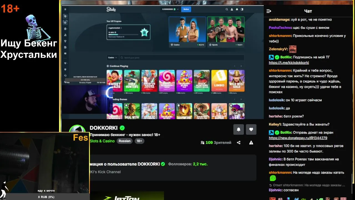Toggle channel notifications bell button
The image size is (355, 200).
(239, 129)
